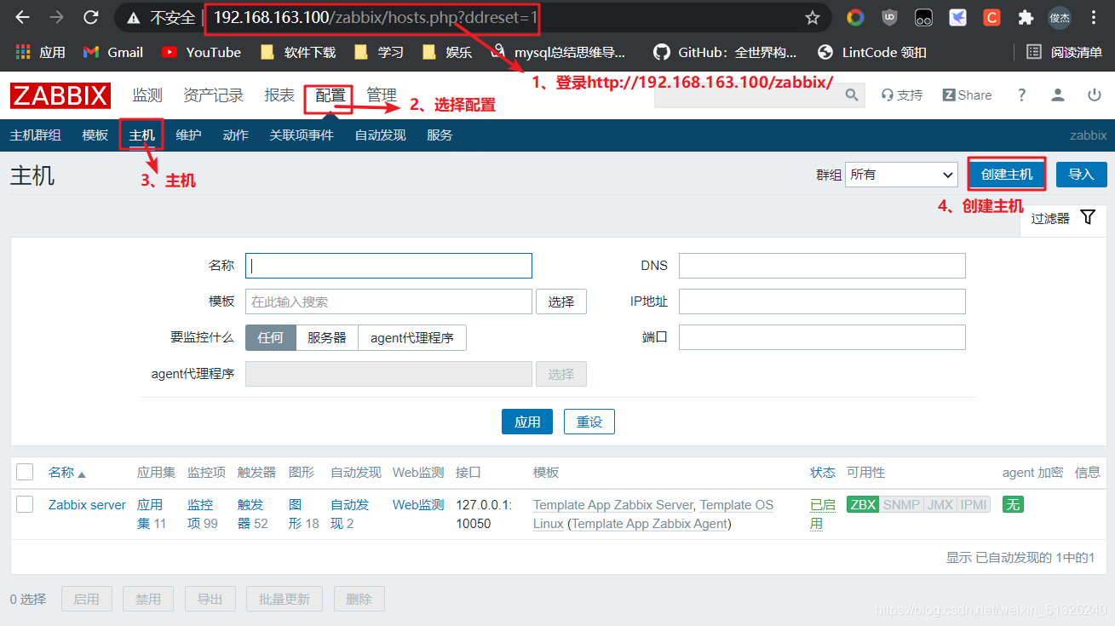Click the 重设 filter button
This screenshot has height=626, width=1115.
[589, 422]
